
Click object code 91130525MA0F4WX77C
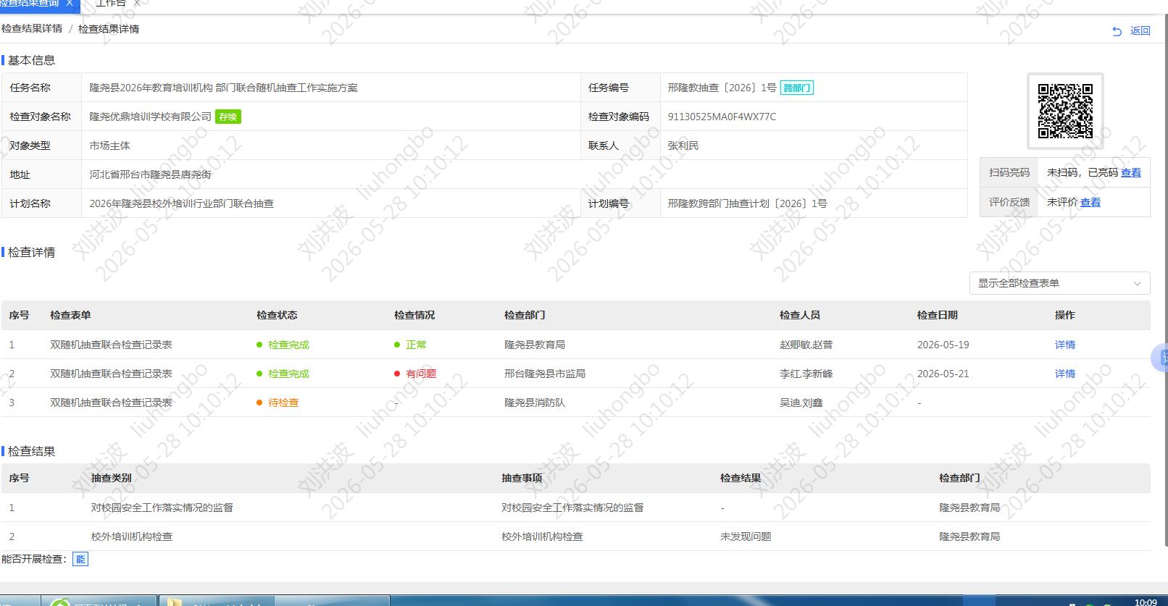[722, 117]
